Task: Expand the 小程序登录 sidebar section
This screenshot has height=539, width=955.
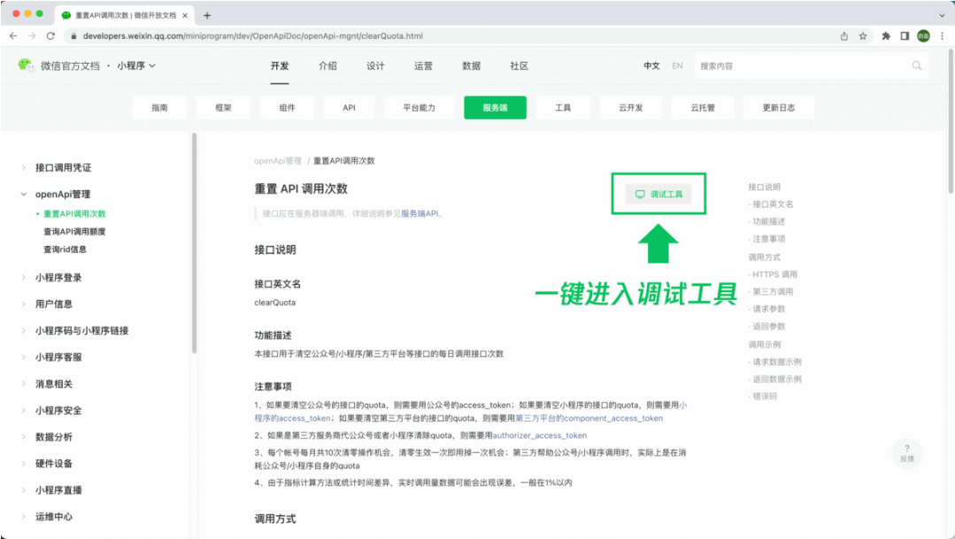Action: pos(24,278)
